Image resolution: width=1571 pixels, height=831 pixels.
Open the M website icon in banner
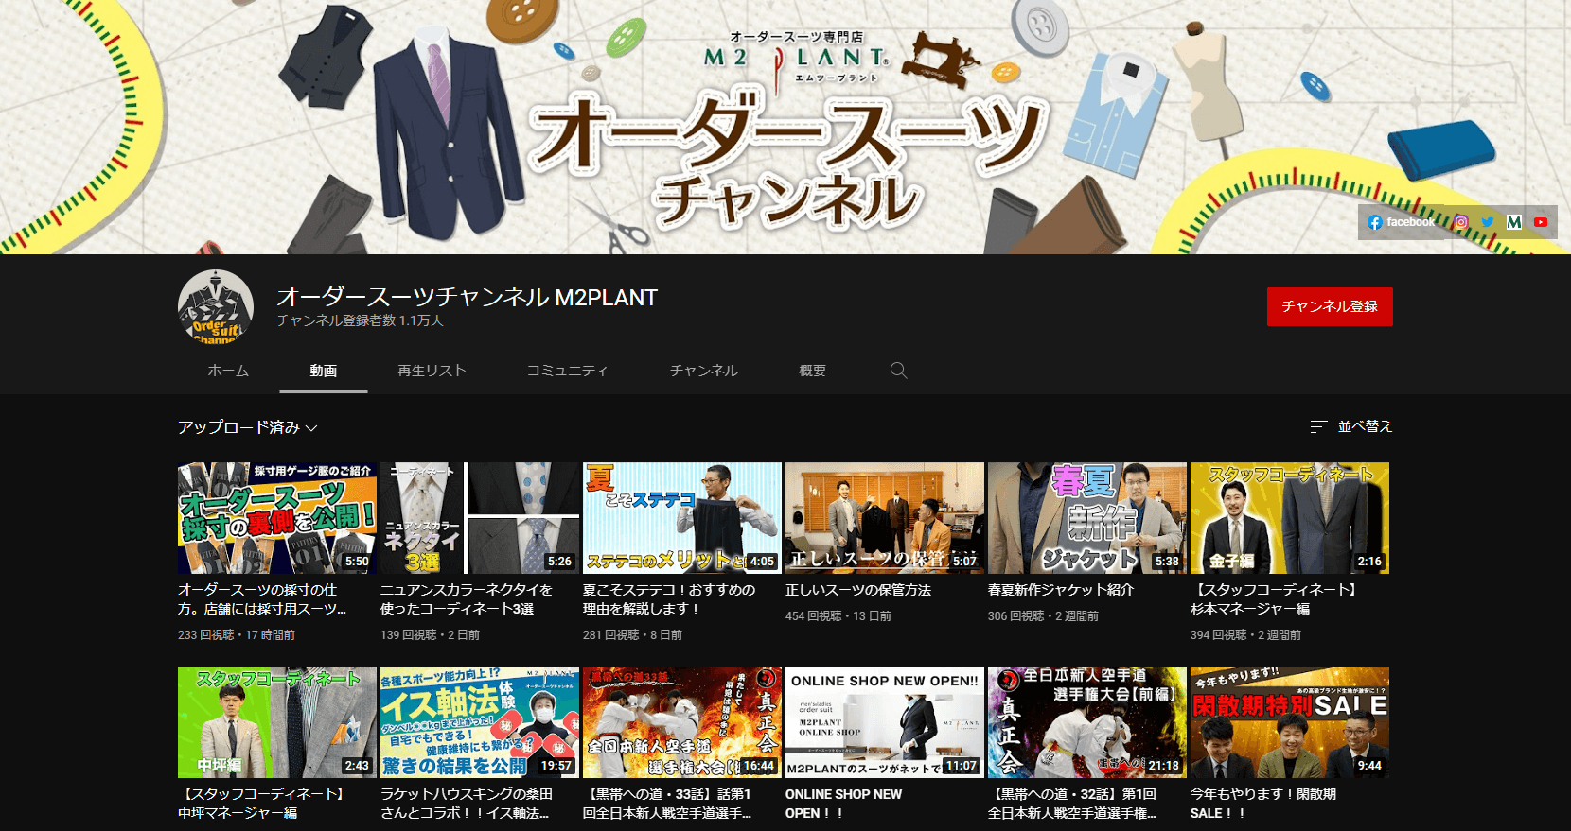pos(1514,222)
